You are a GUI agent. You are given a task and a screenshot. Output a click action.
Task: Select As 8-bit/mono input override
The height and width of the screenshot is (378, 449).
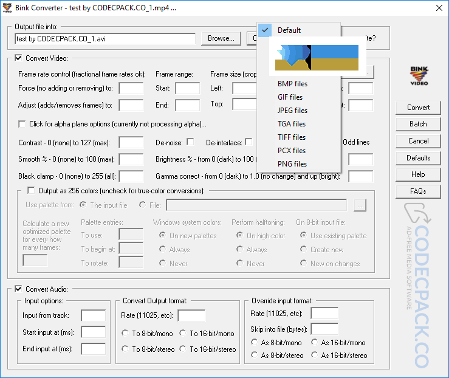pyautogui.click(x=254, y=342)
